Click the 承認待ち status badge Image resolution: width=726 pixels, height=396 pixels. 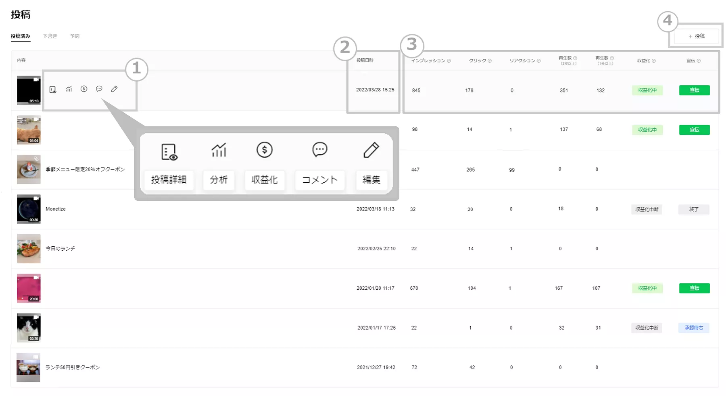(694, 328)
